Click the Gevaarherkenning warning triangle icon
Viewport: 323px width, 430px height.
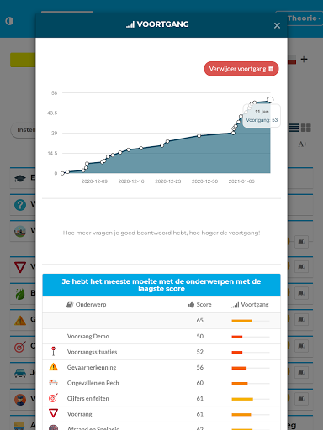(x=53, y=367)
